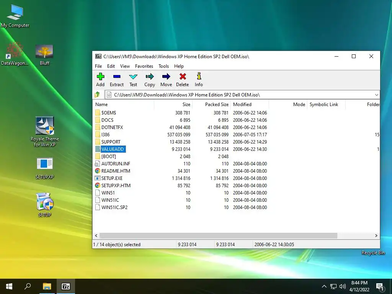
Task: Sort by Modified column header
Action: (250, 105)
